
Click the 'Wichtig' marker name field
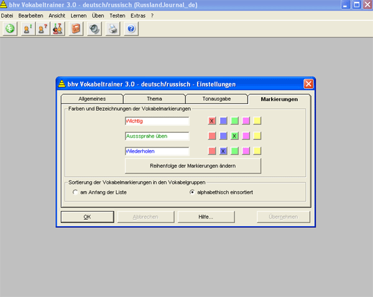tap(157, 121)
